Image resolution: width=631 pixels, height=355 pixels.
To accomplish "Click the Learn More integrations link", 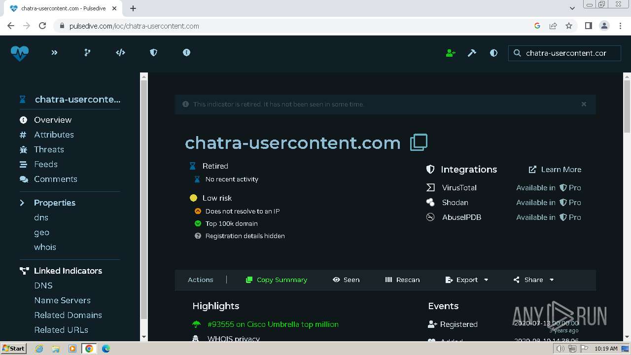I will (555, 169).
